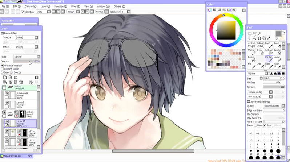Open the Filter menu
The width and height of the screenshot is (290, 162).
click(76, 6)
